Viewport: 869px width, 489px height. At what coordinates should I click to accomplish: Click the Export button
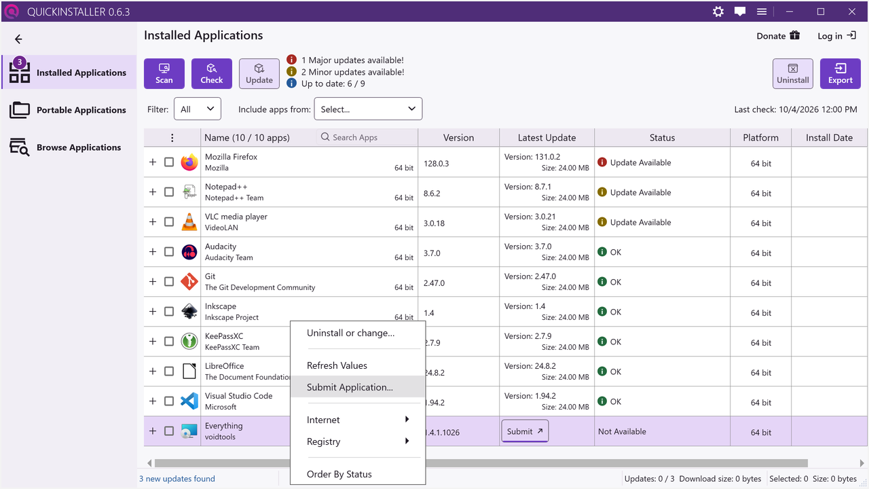(x=840, y=73)
